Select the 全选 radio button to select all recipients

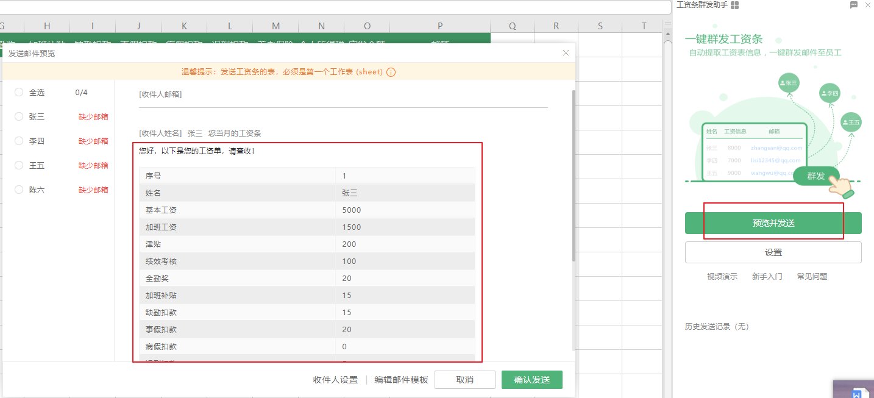tap(19, 92)
